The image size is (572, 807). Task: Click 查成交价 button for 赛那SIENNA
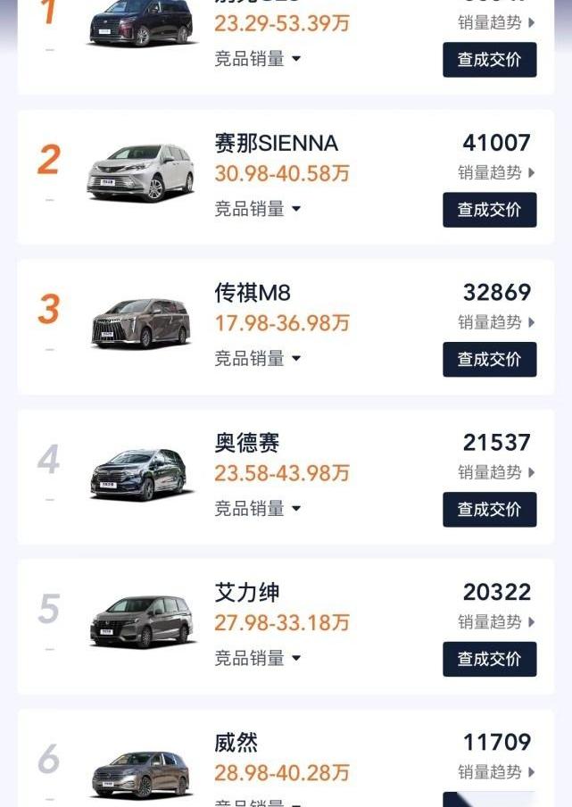pos(489,210)
